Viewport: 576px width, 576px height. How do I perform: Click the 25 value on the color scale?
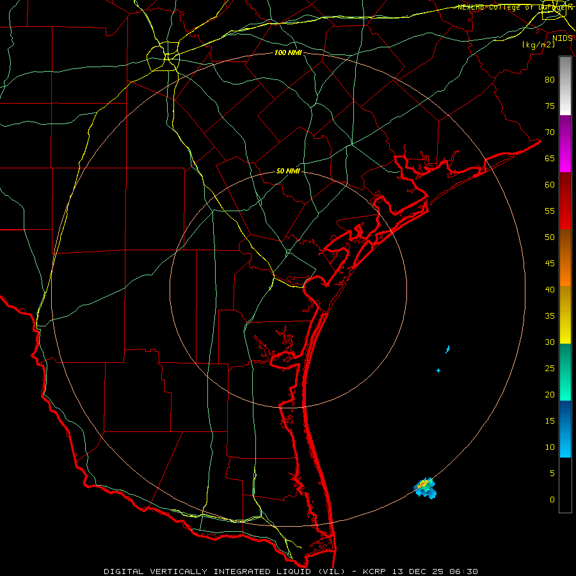pyautogui.click(x=550, y=369)
